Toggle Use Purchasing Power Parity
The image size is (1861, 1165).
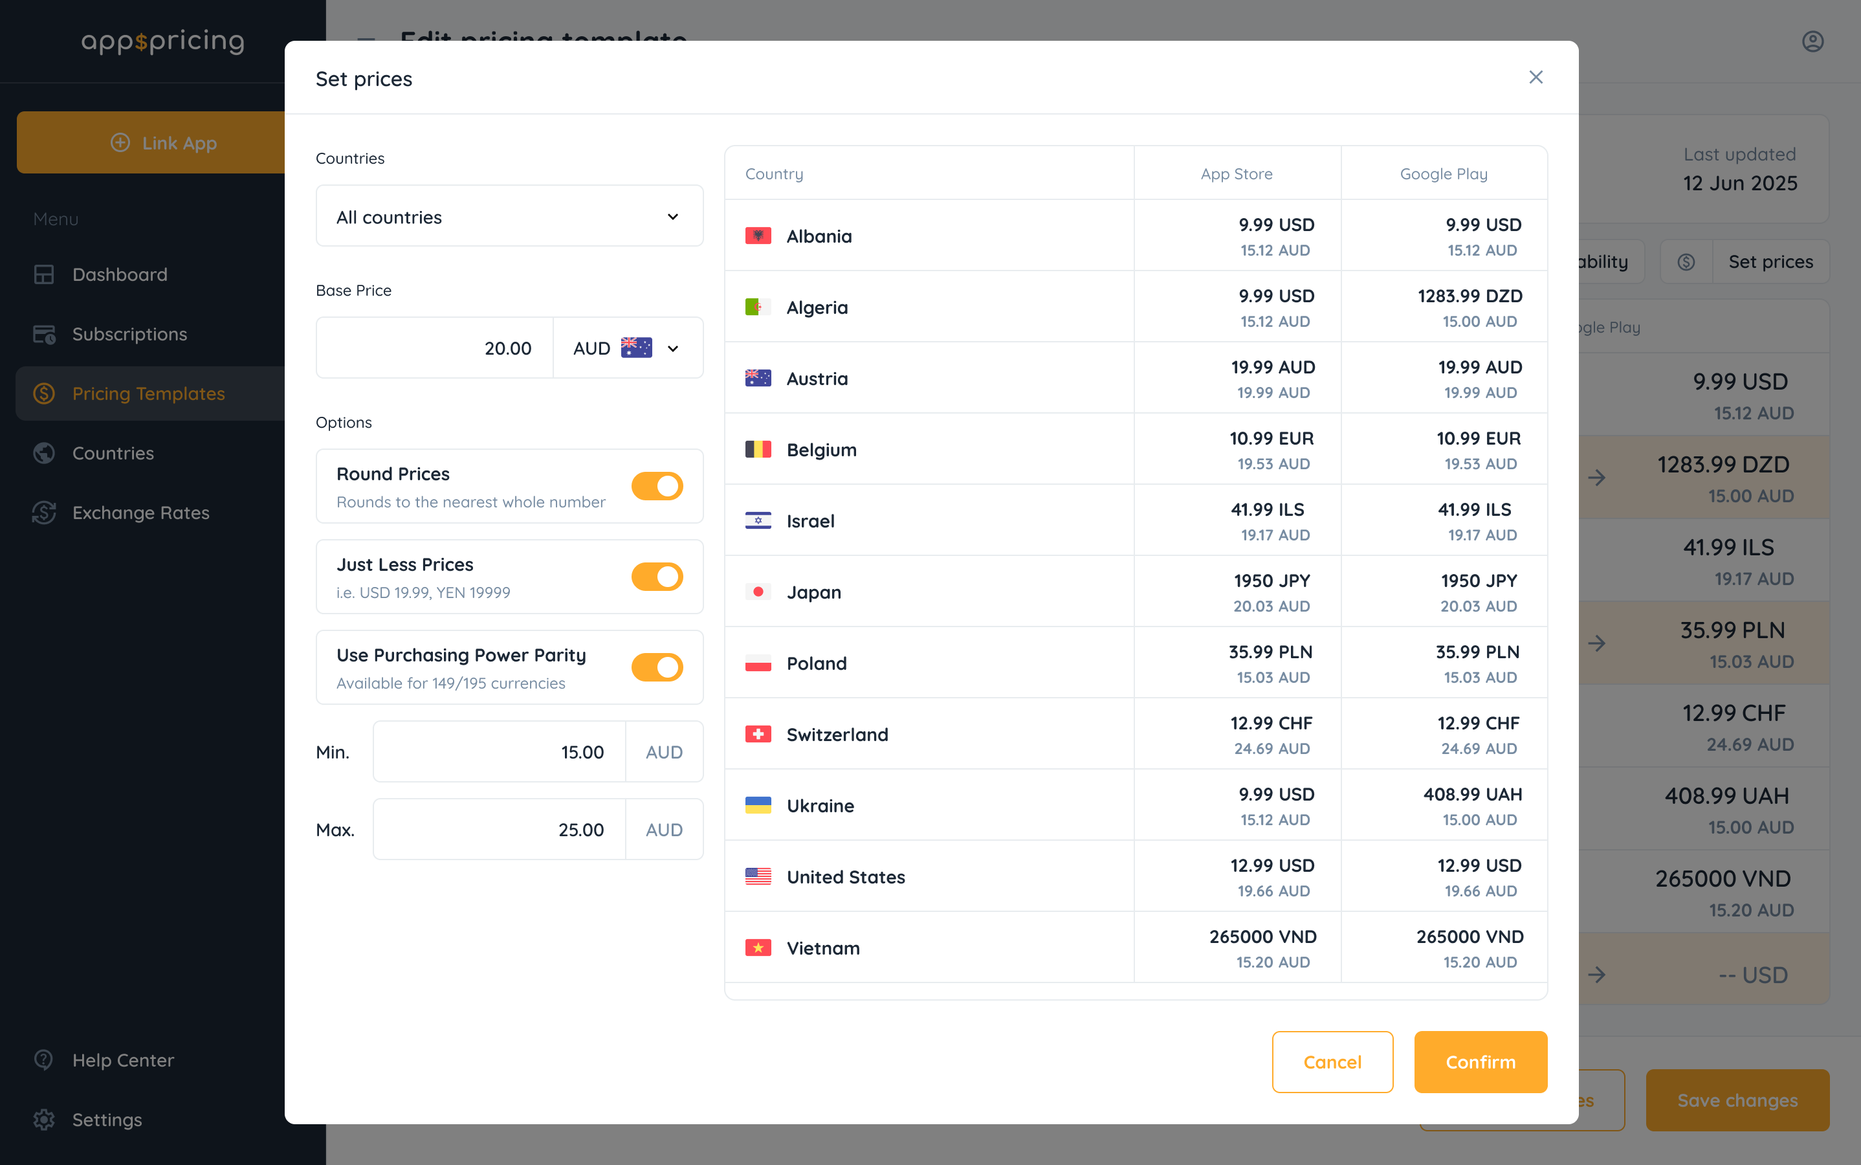click(656, 667)
